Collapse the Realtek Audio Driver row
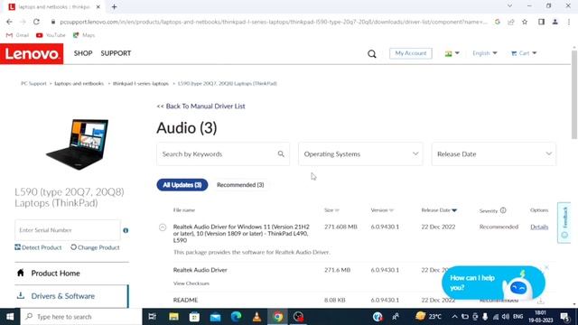This screenshot has width=578, height=325. pyautogui.click(x=163, y=227)
